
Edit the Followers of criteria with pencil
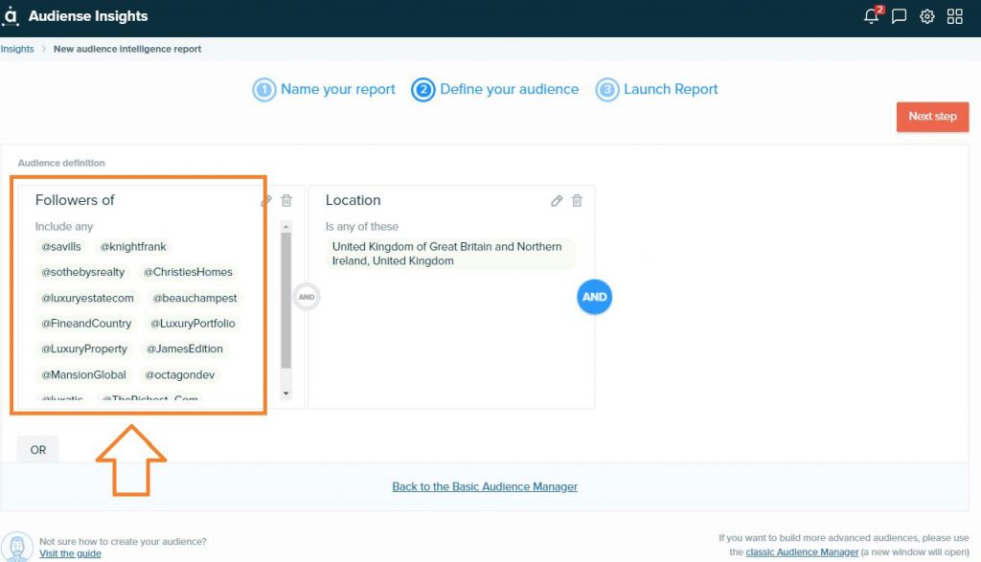pos(266,201)
